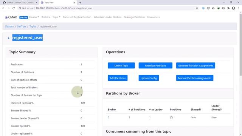This screenshot has width=242, height=136.
Task: Click the Brokers Spread % label
Action: pyautogui.click(x=20, y=126)
